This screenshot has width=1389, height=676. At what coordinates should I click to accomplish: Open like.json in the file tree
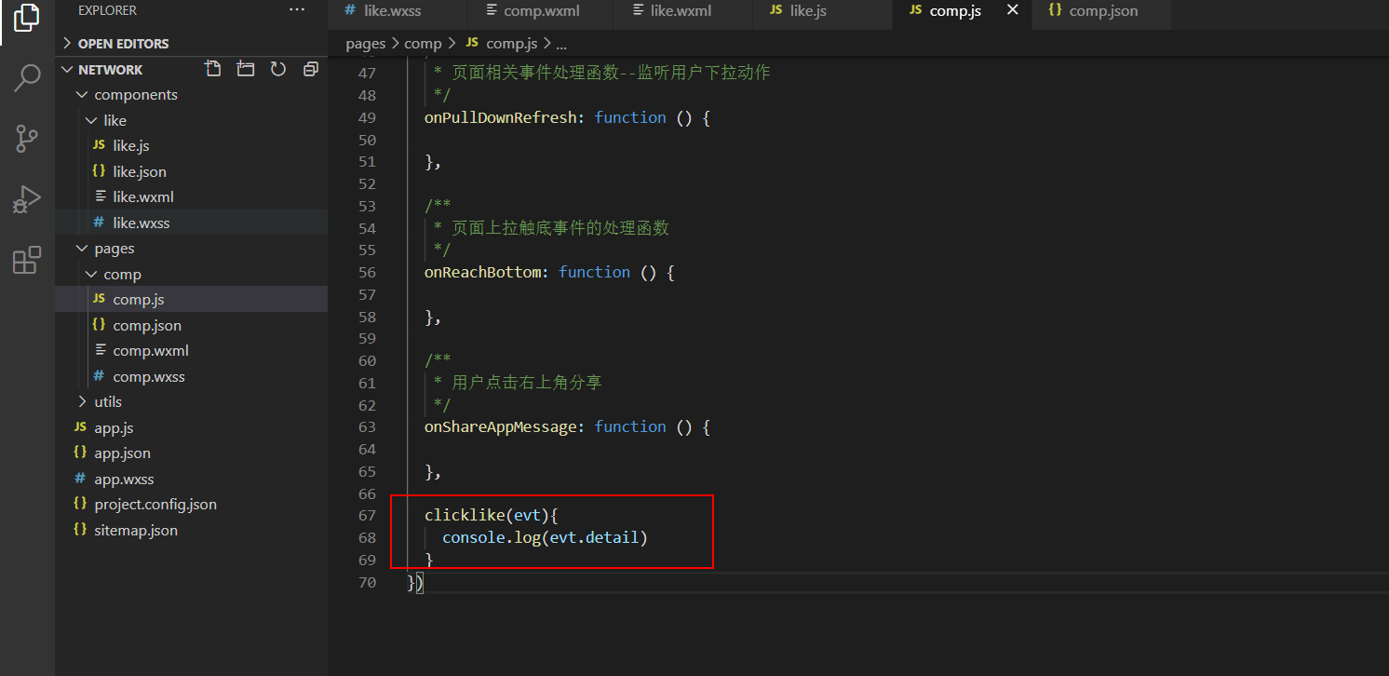(x=191, y=171)
